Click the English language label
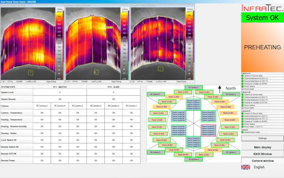The height and width of the screenshot is (178, 284). tap(259, 167)
